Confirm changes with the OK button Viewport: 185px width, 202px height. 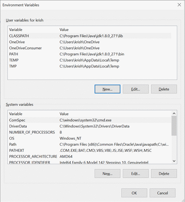click(134, 193)
